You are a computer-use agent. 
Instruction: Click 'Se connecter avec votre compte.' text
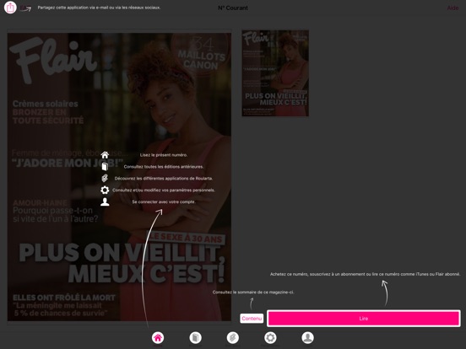(x=164, y=201)
